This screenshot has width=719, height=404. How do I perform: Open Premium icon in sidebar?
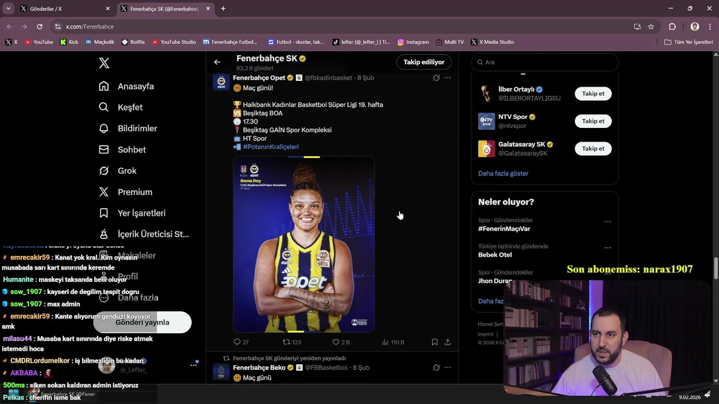pos(104,192)
